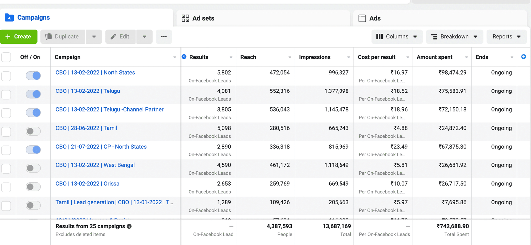Click info icon beside Results from 25 campaigns

[x=129, y=226]
